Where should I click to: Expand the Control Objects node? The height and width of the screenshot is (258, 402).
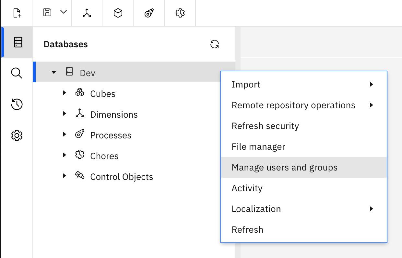click(x=64, y=176)
